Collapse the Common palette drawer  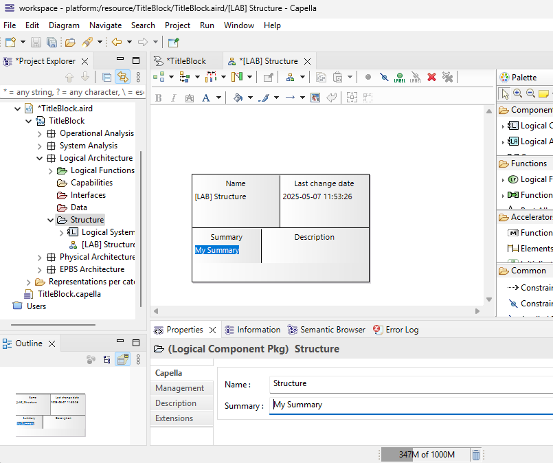point(525,271)
